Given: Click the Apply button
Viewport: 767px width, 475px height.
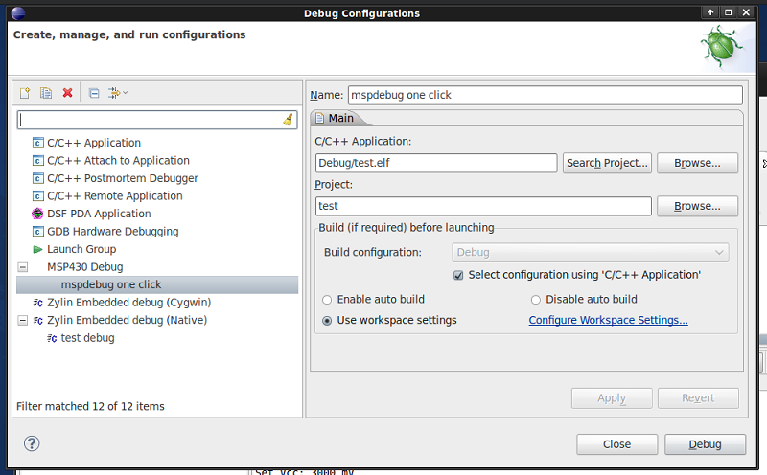Looking at the screenshot, I should (x=612, y=398).
